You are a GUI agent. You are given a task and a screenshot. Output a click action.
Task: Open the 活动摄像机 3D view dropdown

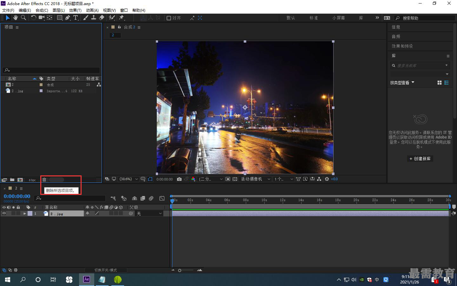coord(255,179)
